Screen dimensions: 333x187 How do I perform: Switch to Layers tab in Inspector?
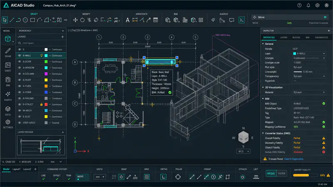coord(283,37)
